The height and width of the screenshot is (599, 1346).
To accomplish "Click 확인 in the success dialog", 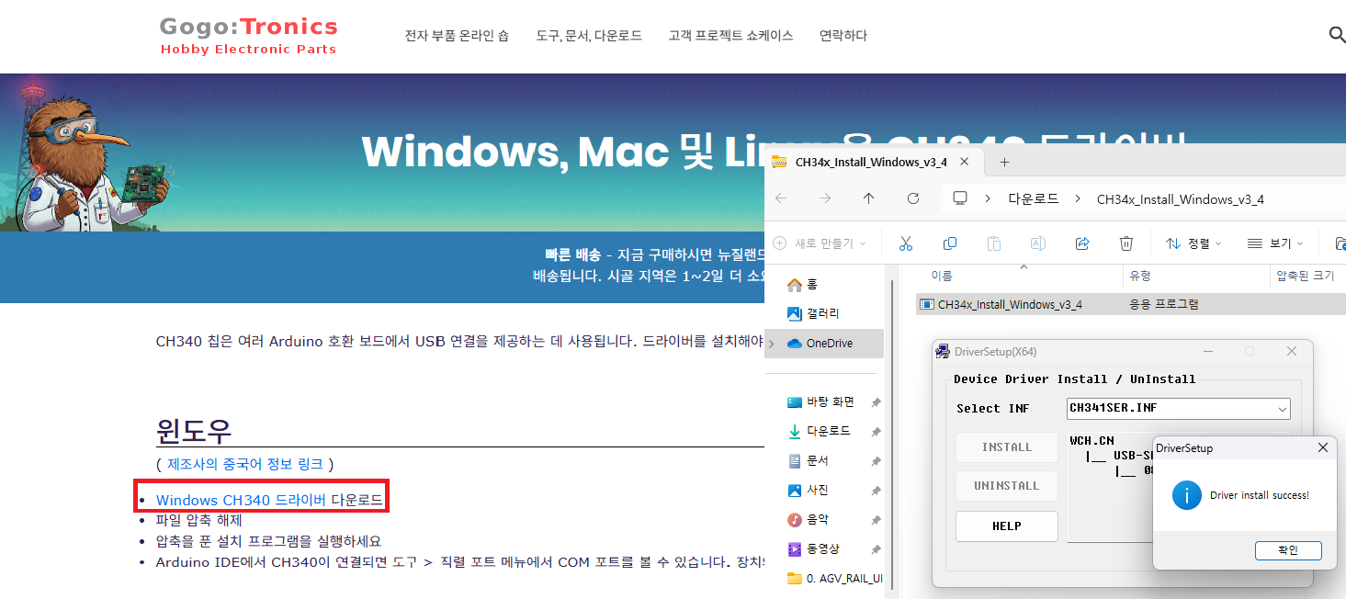I will pos(1288,550).
